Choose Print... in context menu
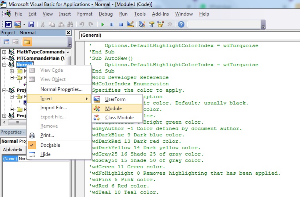The image size is (300, 197). pyautogui.click(x=59, y=135)
